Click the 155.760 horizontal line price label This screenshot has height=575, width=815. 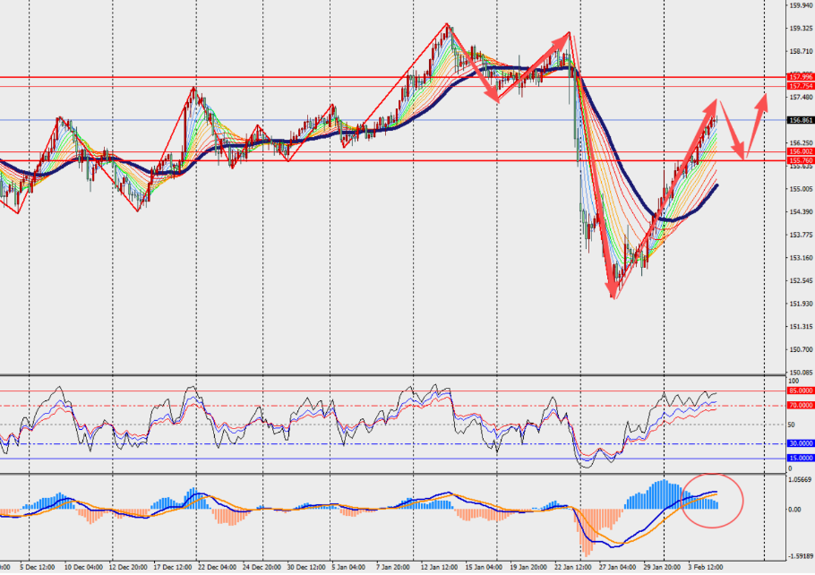(x=800, y=160)
